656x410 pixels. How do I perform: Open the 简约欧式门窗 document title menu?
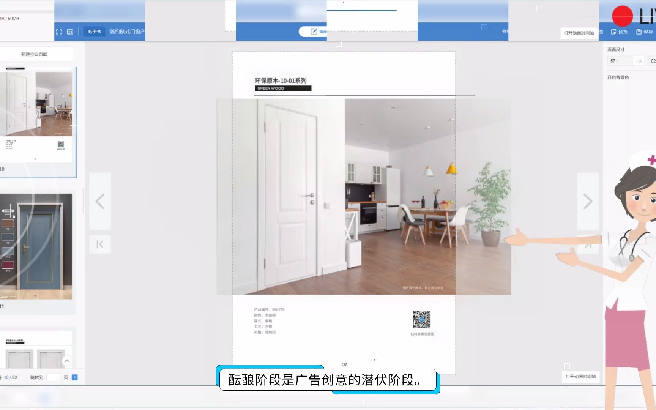(126, 32)
